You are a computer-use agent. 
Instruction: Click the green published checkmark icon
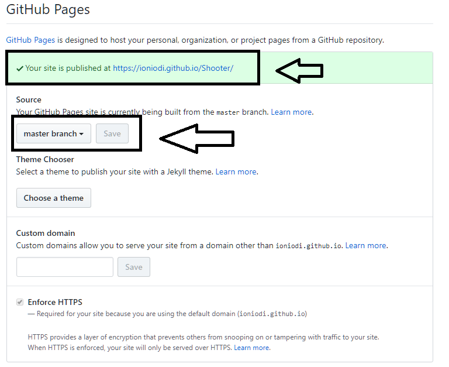20,68
